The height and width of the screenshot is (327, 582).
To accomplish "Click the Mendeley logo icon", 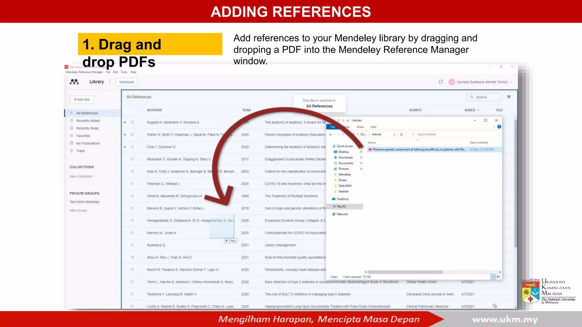I will (x=74, y=82).
